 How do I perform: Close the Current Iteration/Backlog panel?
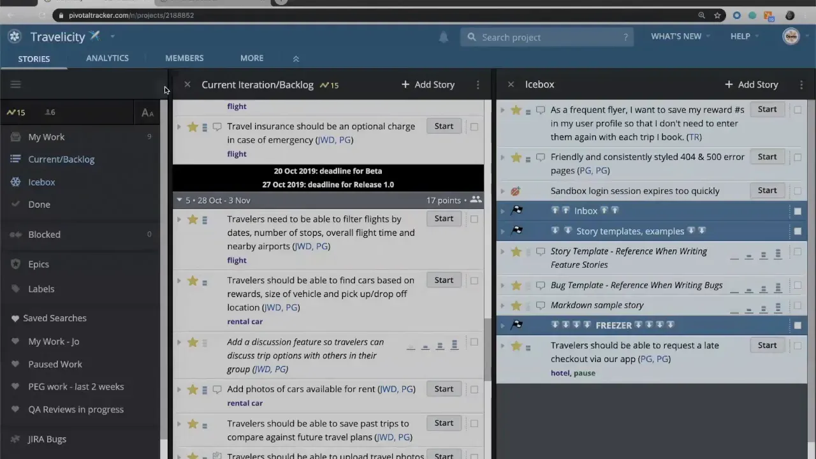click(x=187, y=84)
